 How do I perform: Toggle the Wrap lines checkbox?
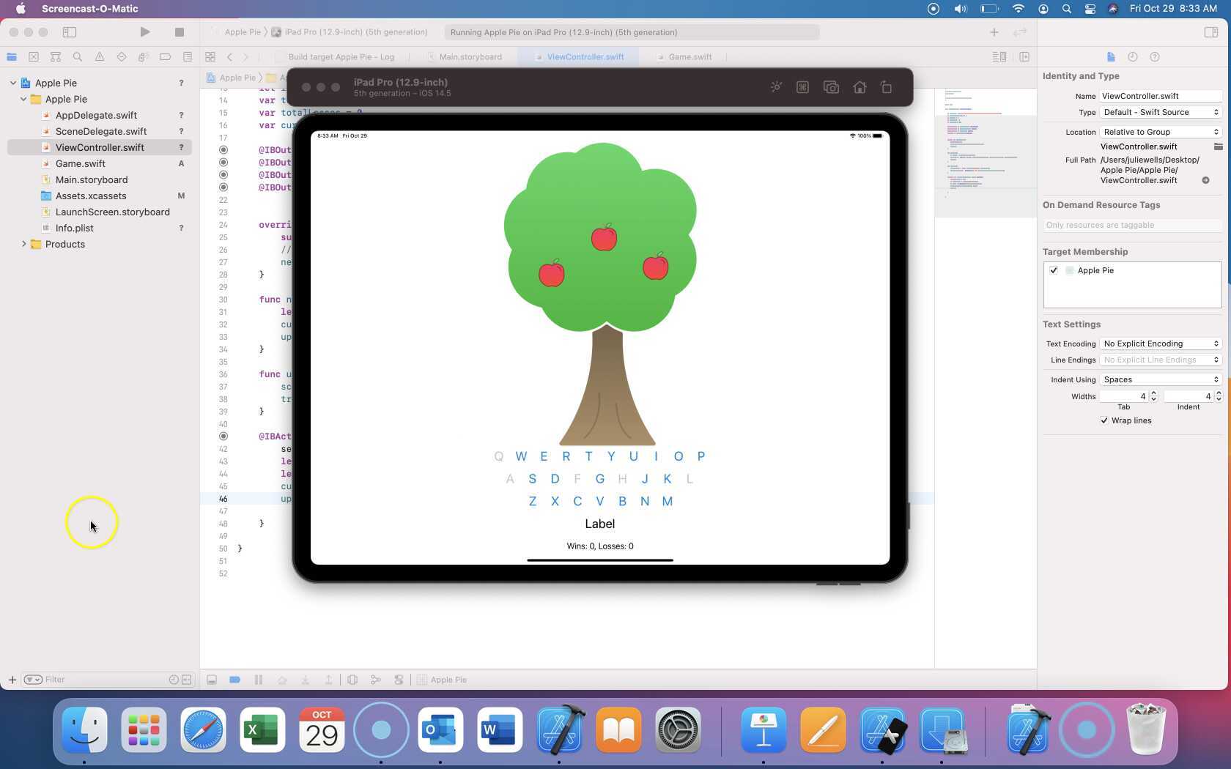coord(1105,420)
